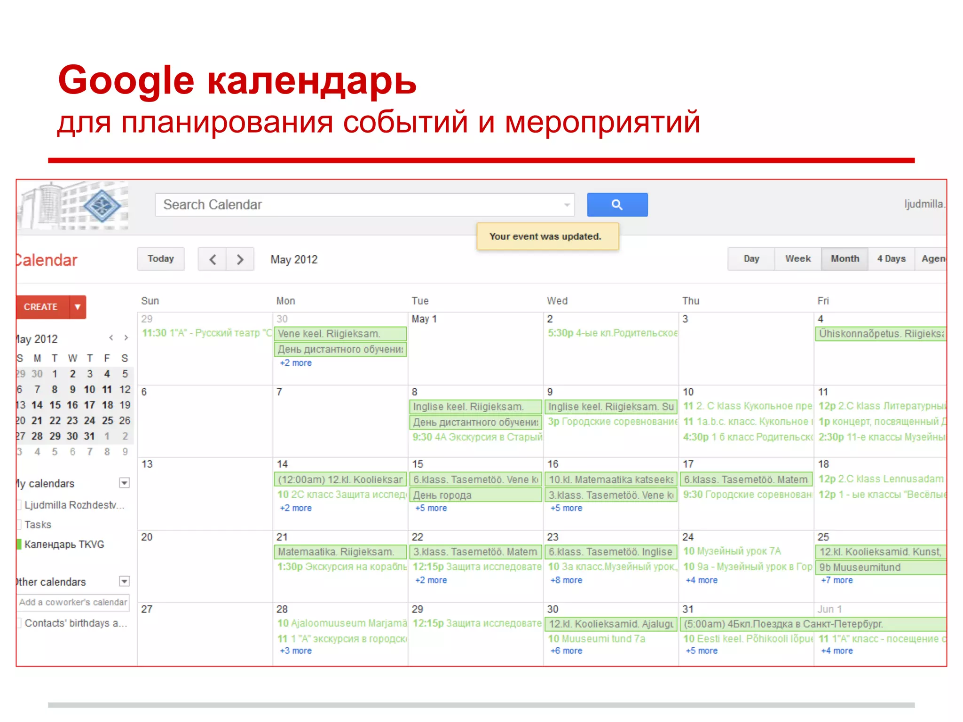Toggle Календарь TKVG calendar color box
This screenshot has height=722, width=963.
click(19, 544)
